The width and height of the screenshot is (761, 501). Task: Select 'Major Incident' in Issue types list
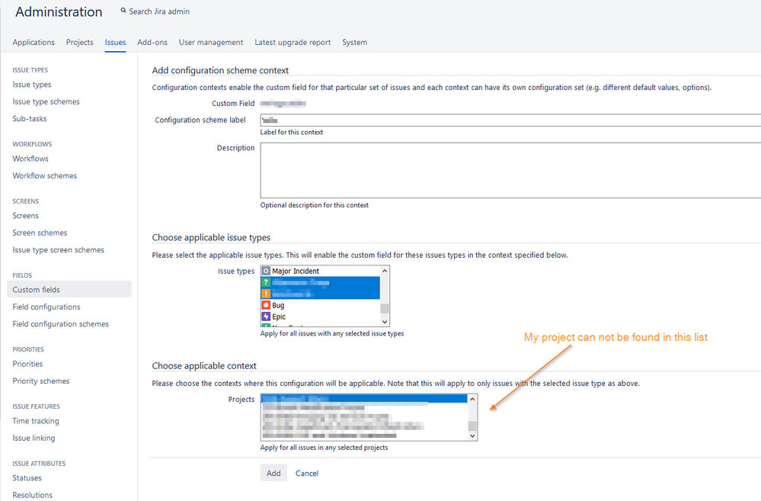[x=320, y=271]
